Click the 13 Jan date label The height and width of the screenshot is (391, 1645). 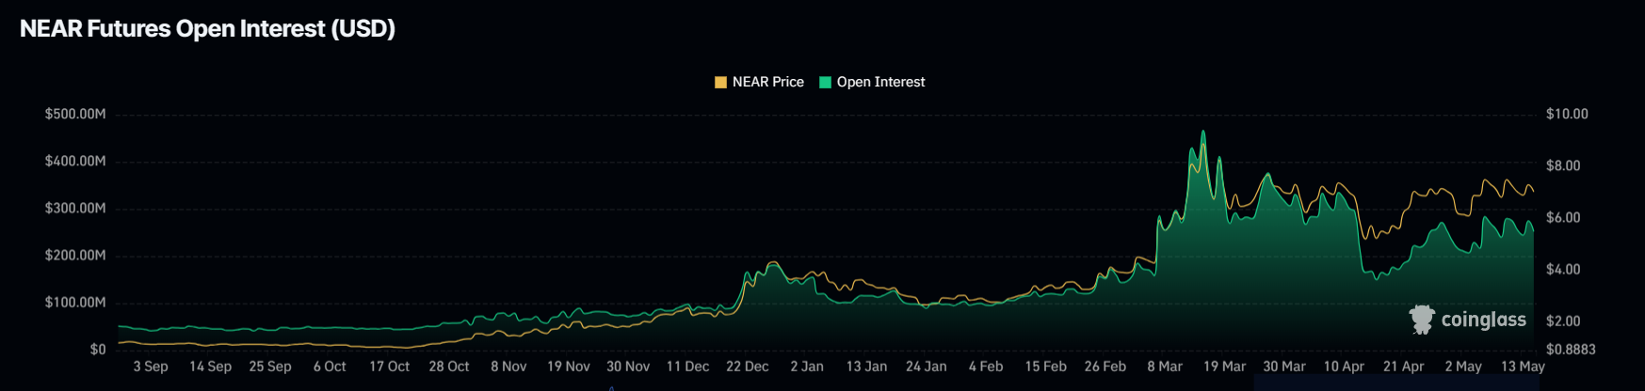(x=866, y=367)
